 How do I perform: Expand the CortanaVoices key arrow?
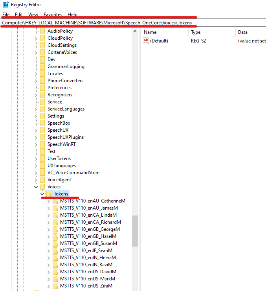point(36,53)
